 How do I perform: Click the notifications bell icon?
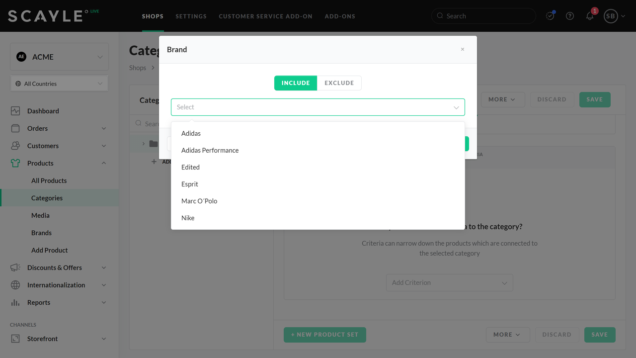click(x=590, y=16)
